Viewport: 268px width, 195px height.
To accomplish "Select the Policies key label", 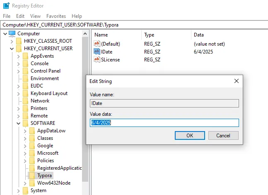I will [46, 161].
